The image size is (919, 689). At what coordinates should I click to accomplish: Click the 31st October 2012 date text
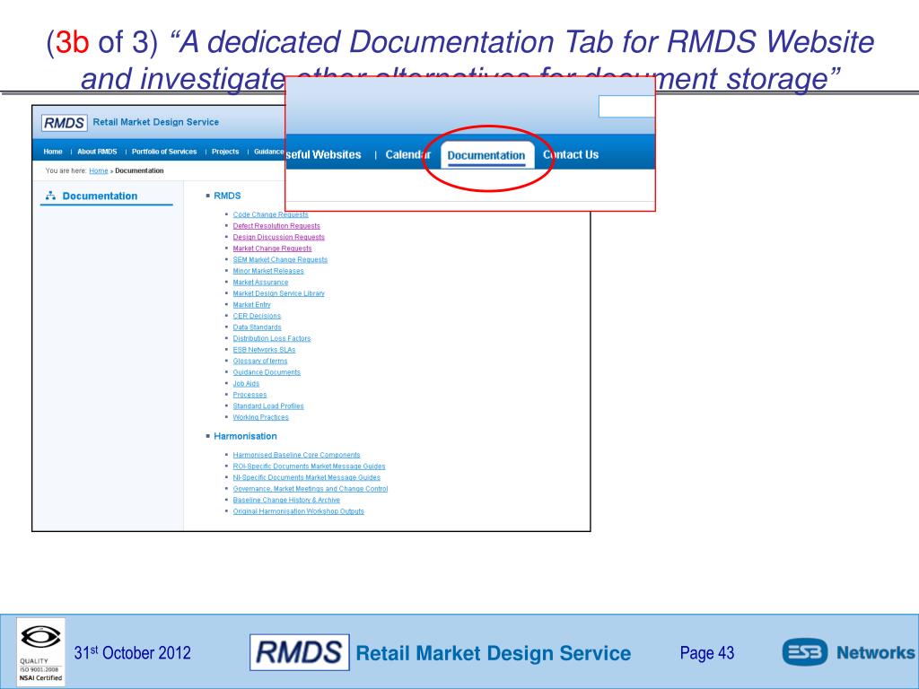pos(133,653)
